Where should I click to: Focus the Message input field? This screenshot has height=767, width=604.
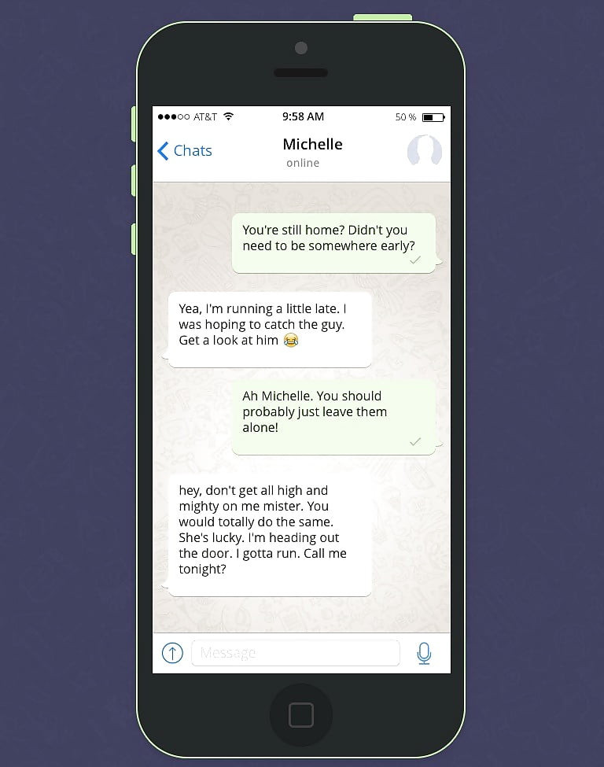(x=296, y=653)
